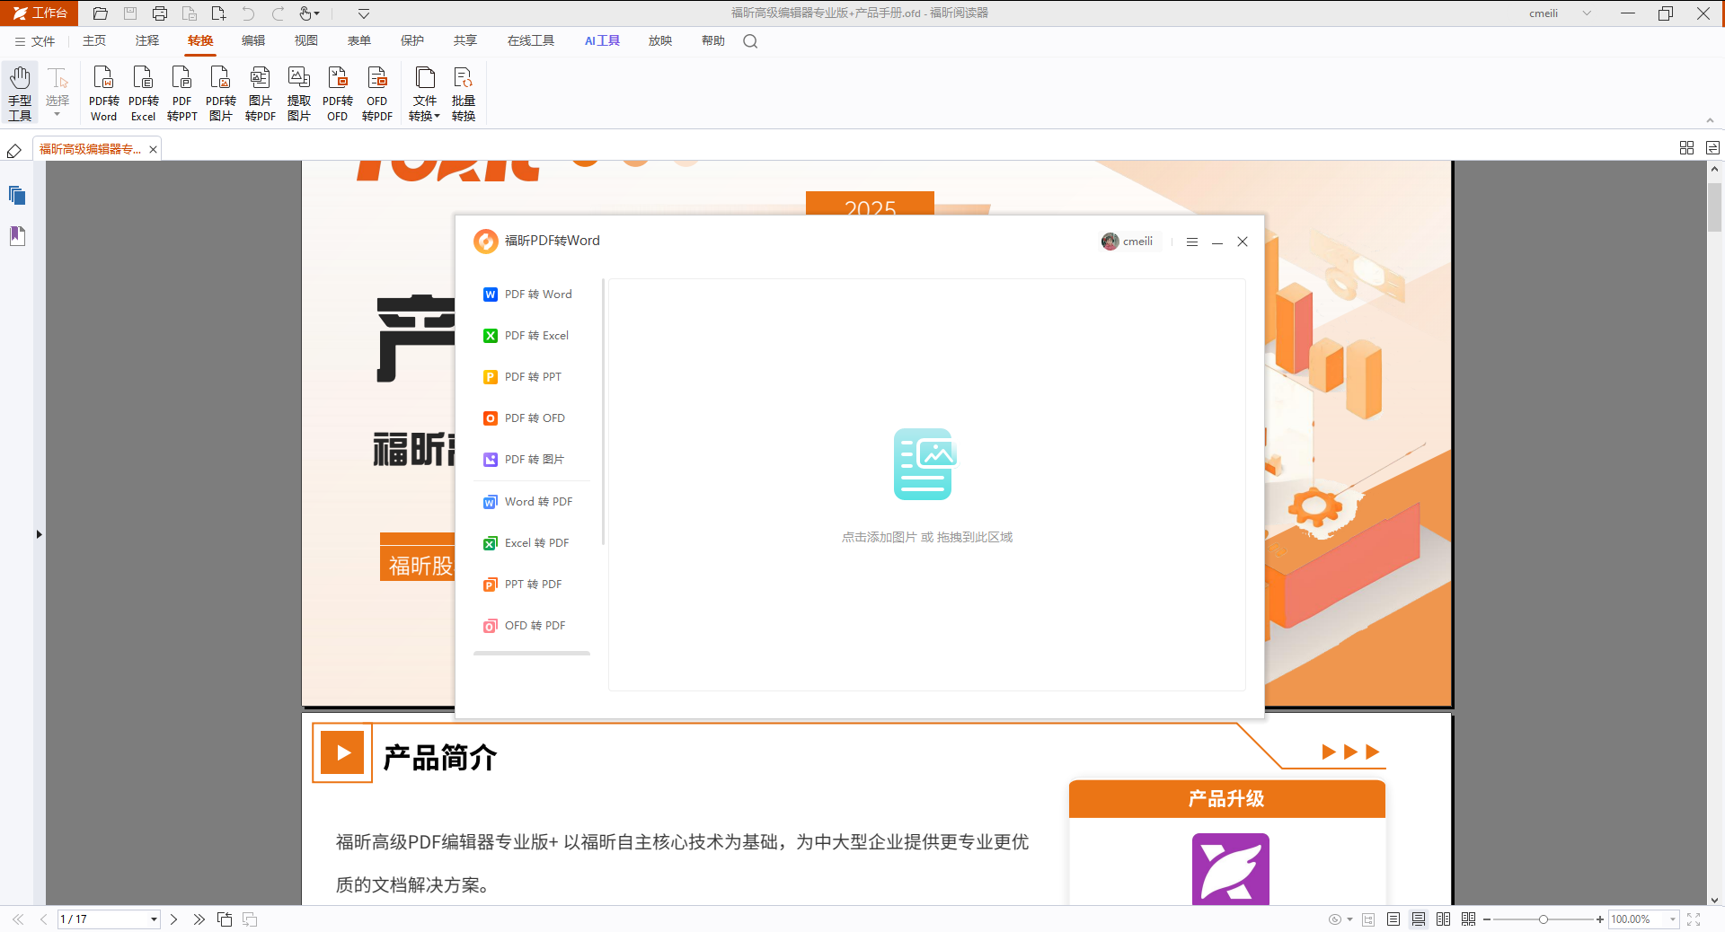Screen dimensions: 1725x932
Task: Click the page number input field
Action: click(x=103, y=919)
